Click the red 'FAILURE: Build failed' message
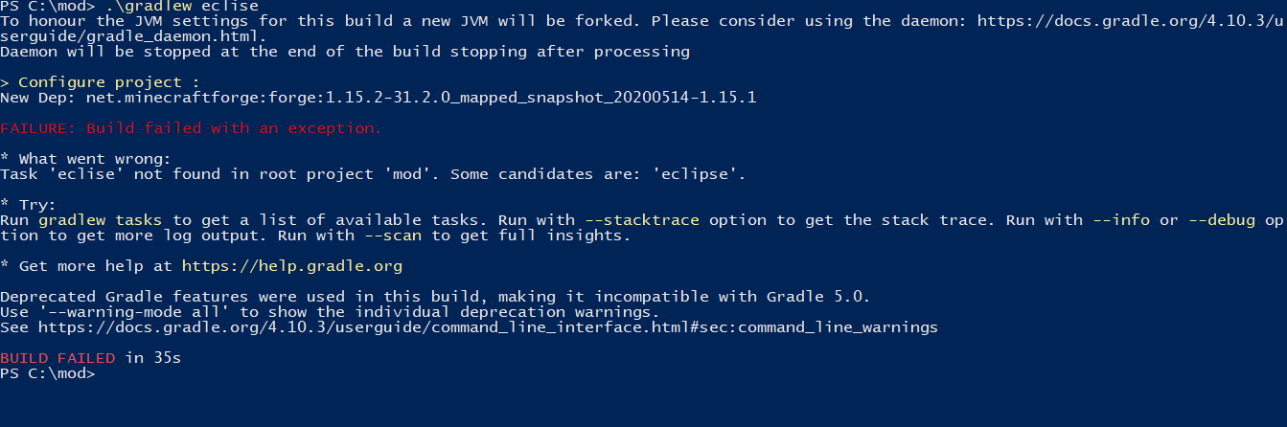Viewport: 1287px width, 427px height. [191, 128]
